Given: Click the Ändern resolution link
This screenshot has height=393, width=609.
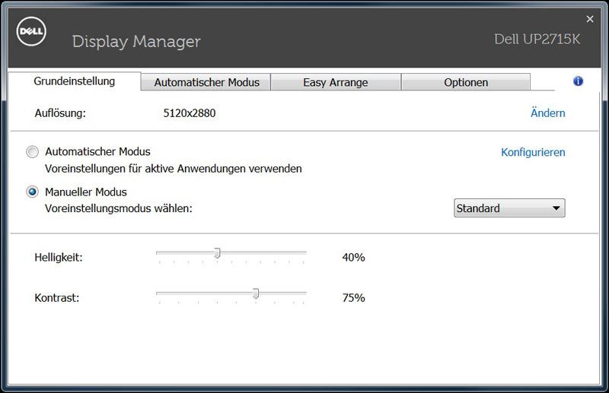Looking at the screenshot, I should pyautogui.click(x=547, y=113).
